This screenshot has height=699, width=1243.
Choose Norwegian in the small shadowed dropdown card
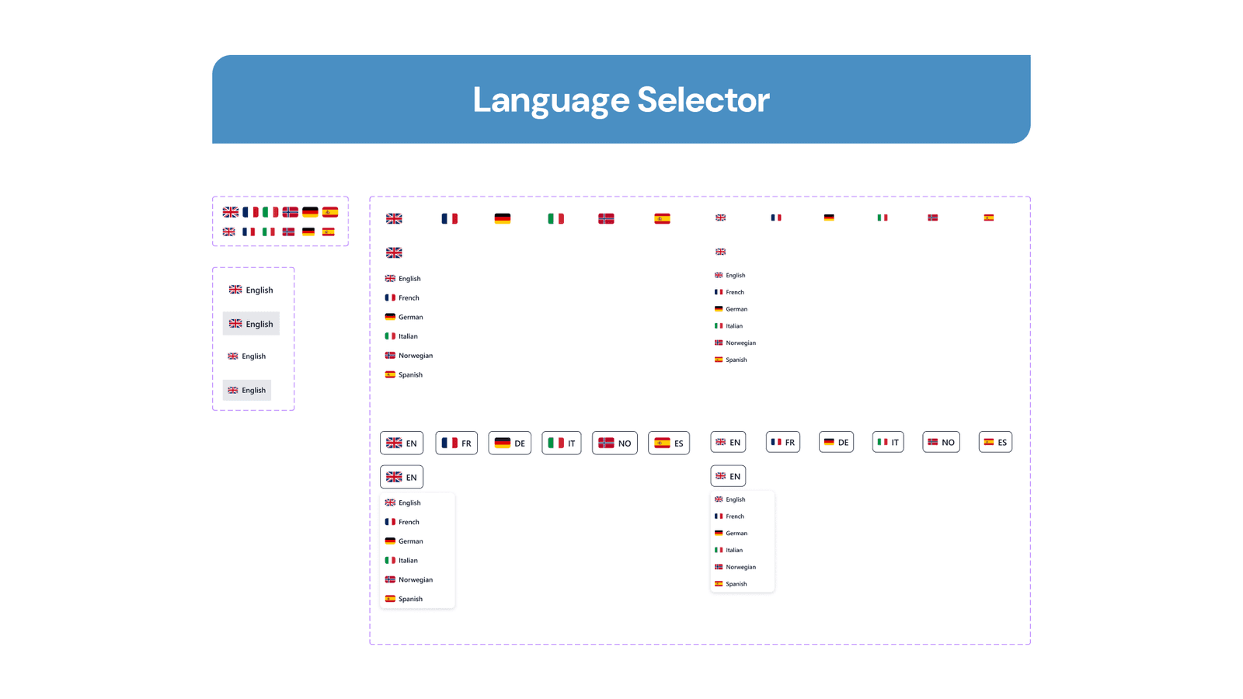point(742,567)
